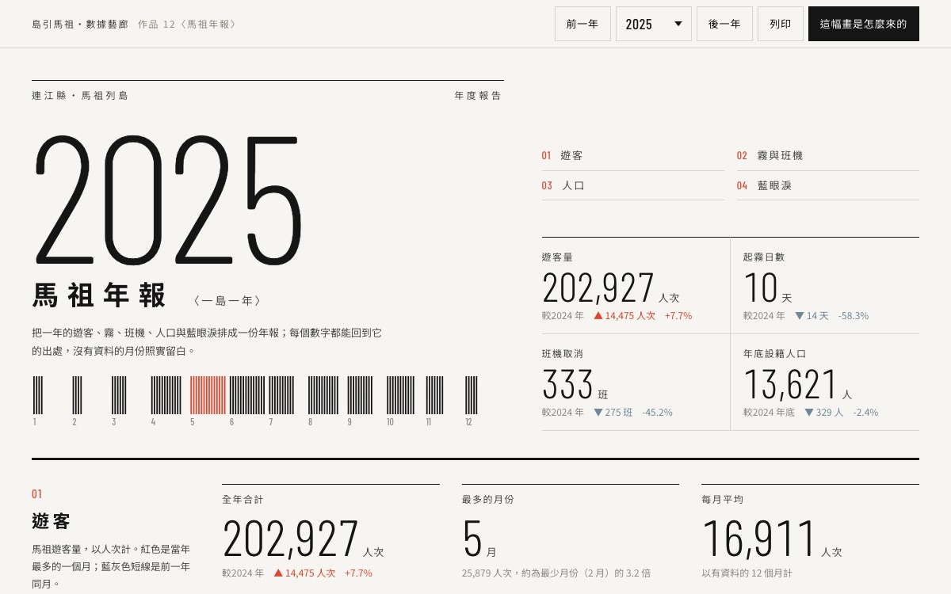Choose the month 7 barcode strip
951x594 pixels.
281,395
